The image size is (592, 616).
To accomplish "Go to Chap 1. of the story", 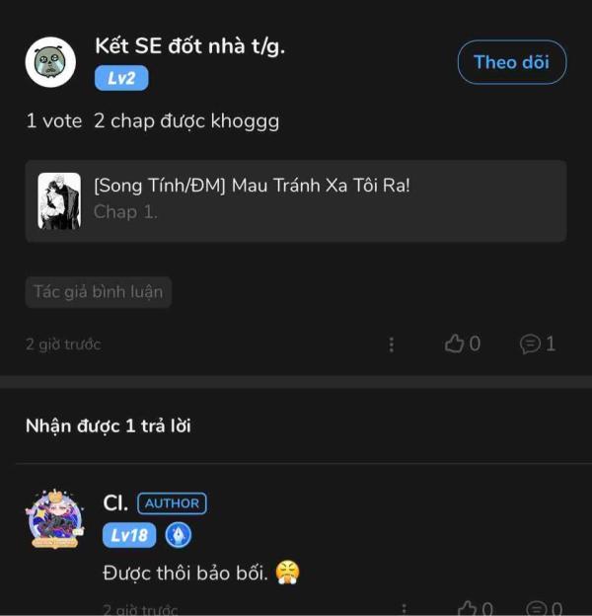I will click(125, 211).
